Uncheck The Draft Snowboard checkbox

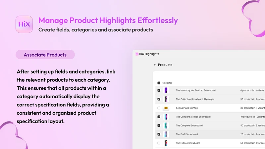[159, 134]
